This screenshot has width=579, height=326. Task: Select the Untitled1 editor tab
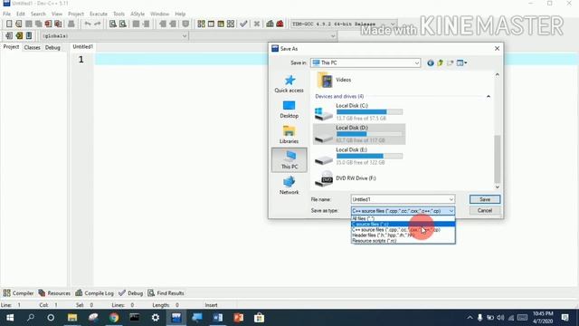click(82, 46)
